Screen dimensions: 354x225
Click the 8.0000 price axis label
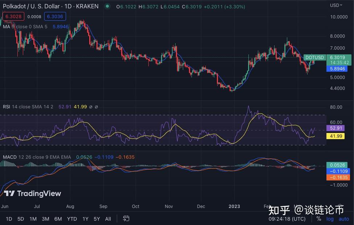tap(338, 36)
